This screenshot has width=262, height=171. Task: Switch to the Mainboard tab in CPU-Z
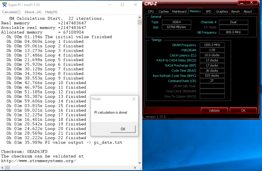(179, 11)
